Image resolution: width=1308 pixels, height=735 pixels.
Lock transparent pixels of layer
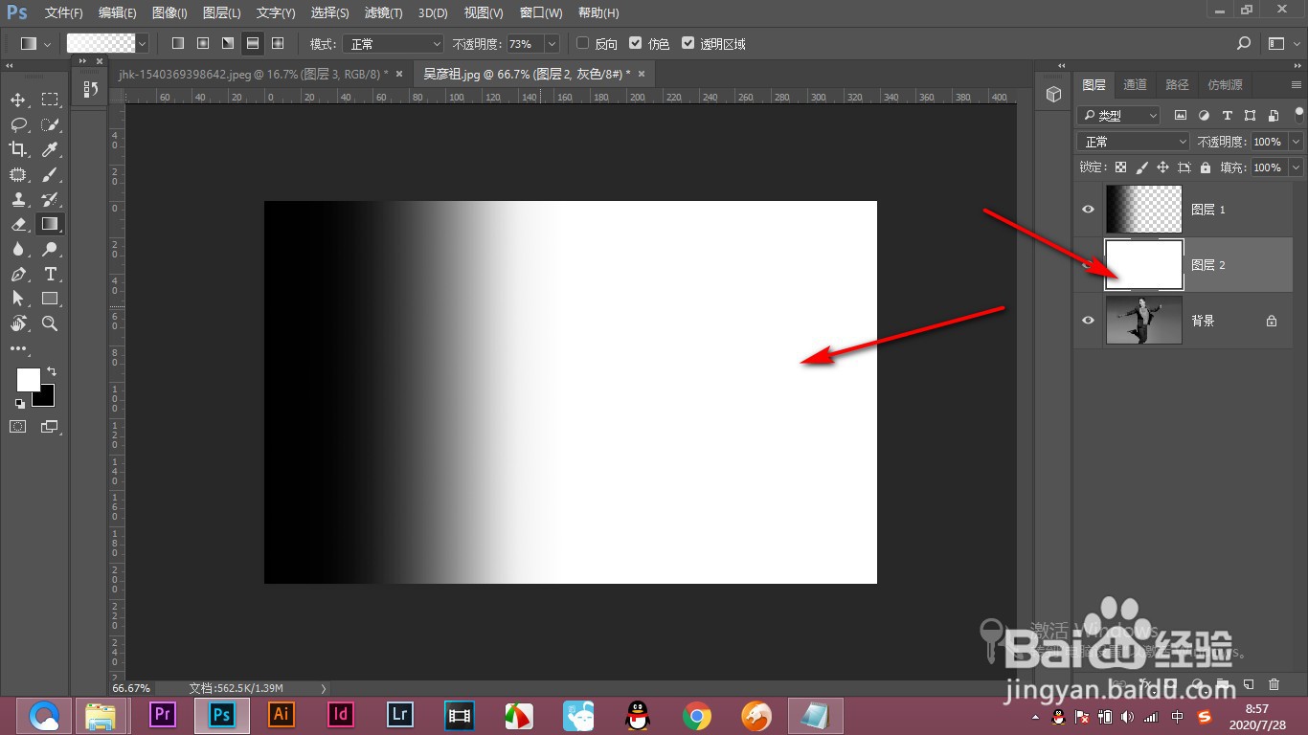1120,167
